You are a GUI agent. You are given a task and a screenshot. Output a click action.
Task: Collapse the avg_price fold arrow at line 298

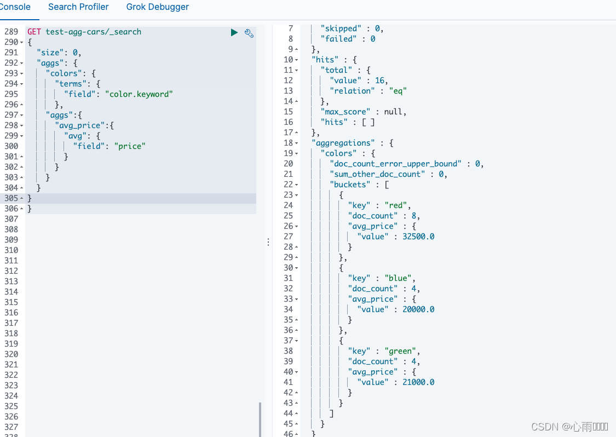point(21,126)
